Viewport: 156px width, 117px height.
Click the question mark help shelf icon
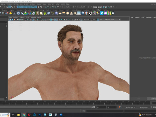click(113, 13)
